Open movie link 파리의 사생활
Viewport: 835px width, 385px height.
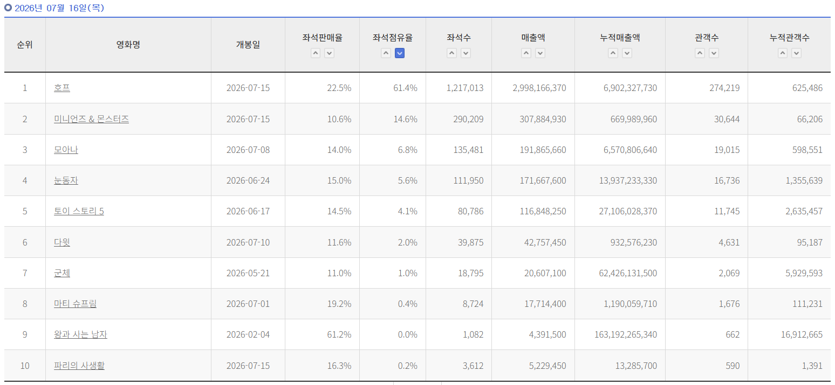point(79,366)
